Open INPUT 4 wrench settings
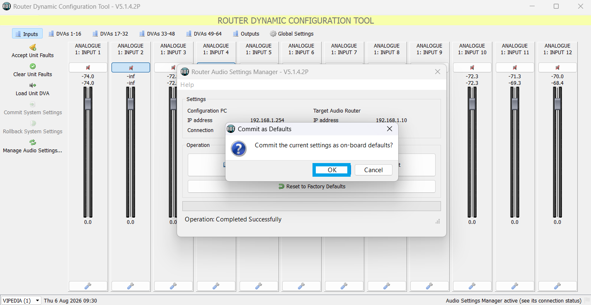Viewport: 591px width, 305px height. 216,286
